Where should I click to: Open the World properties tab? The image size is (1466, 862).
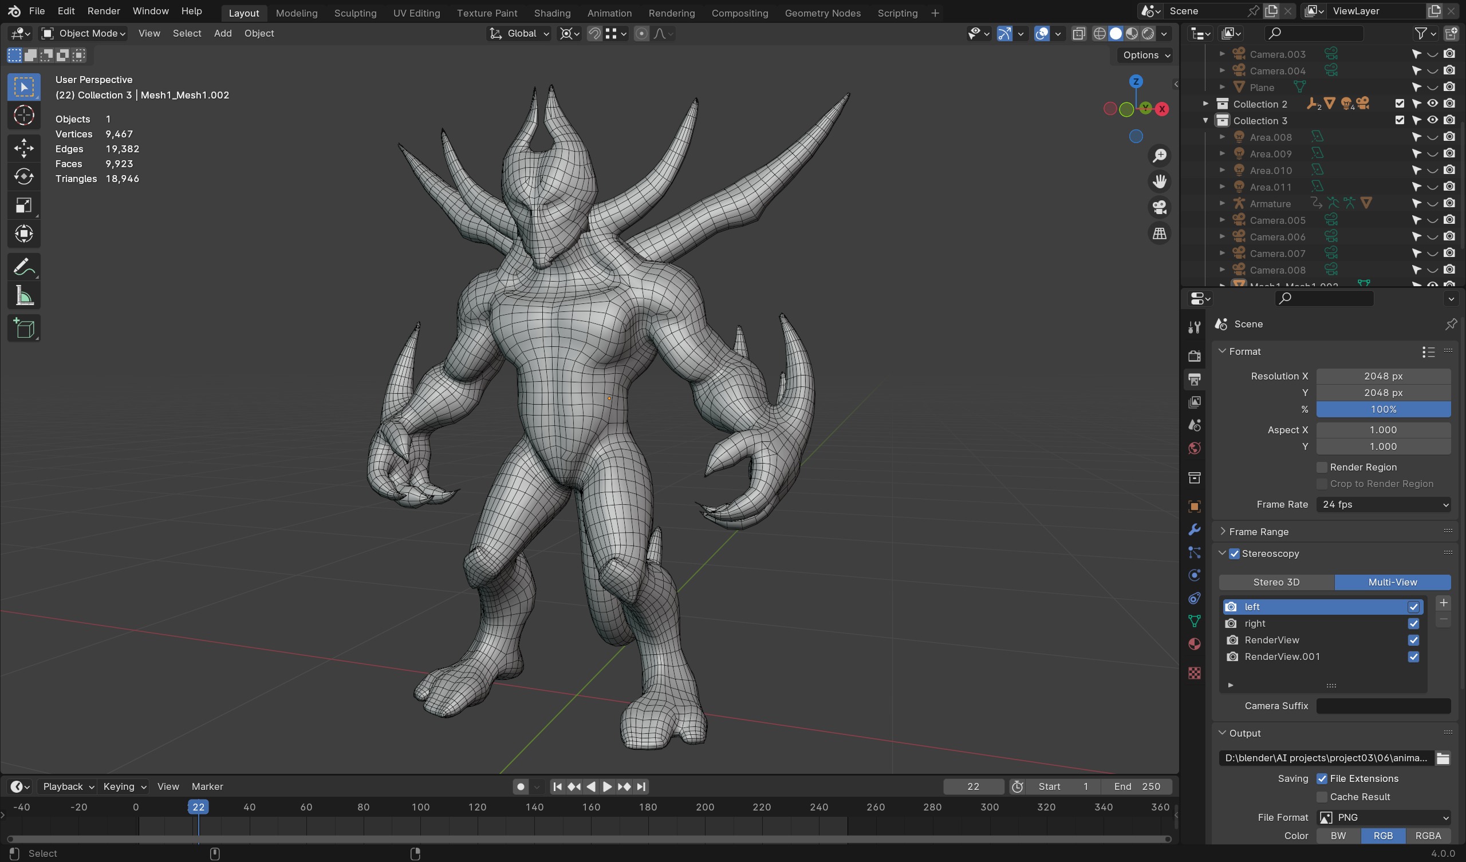tap(1195, 448)
